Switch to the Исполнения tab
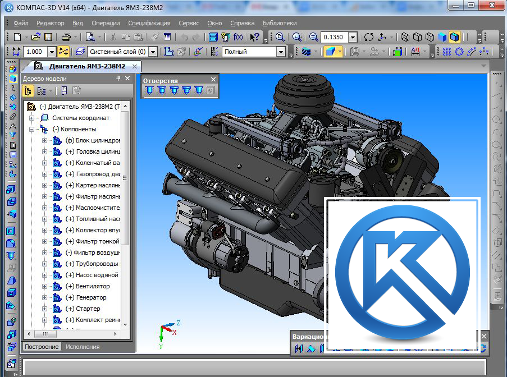The height and width of the screenshot is (377, 507). (x=83, y=347)
